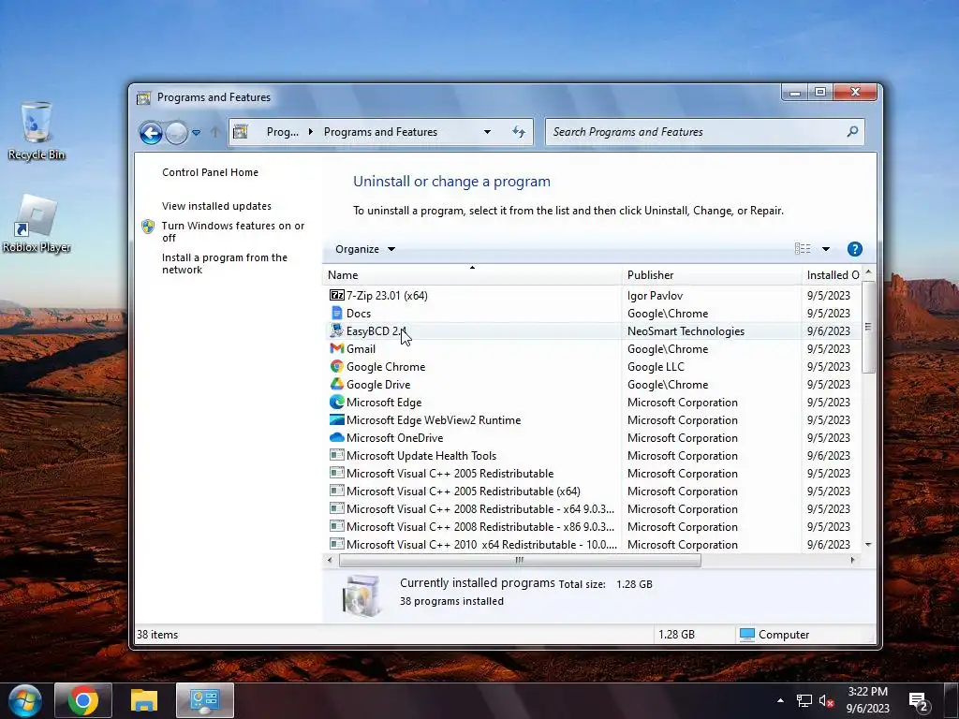Select the Google Drive program icon
This screenshot has width=959, height=719.
click(336, 384)
